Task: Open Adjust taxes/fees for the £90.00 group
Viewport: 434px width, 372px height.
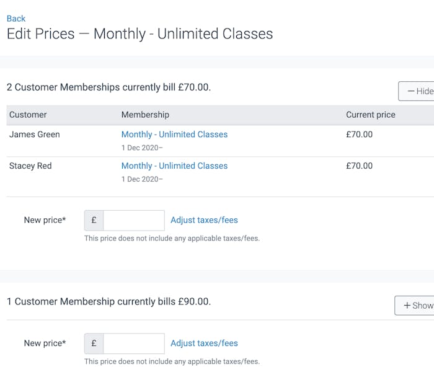Action: [204, 343]
